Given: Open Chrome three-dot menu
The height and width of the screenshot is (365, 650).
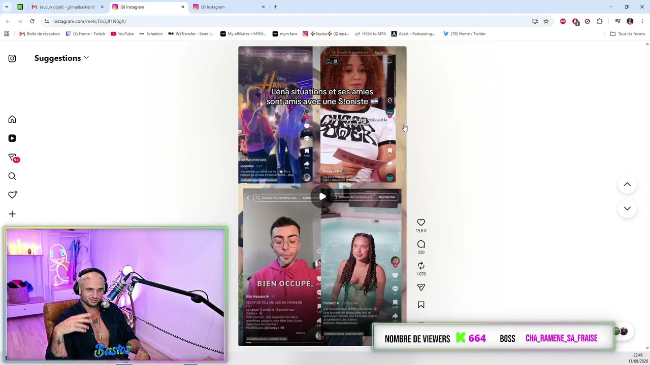Looking at the screenshot, I should click(x=642, y=21).
